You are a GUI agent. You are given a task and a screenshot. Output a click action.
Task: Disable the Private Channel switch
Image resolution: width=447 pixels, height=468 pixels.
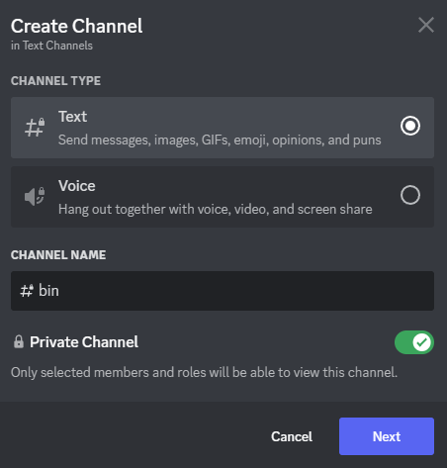pos(414,342)
